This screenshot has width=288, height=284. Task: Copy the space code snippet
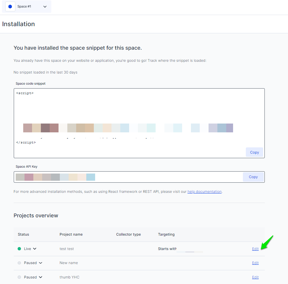(254, 152)
